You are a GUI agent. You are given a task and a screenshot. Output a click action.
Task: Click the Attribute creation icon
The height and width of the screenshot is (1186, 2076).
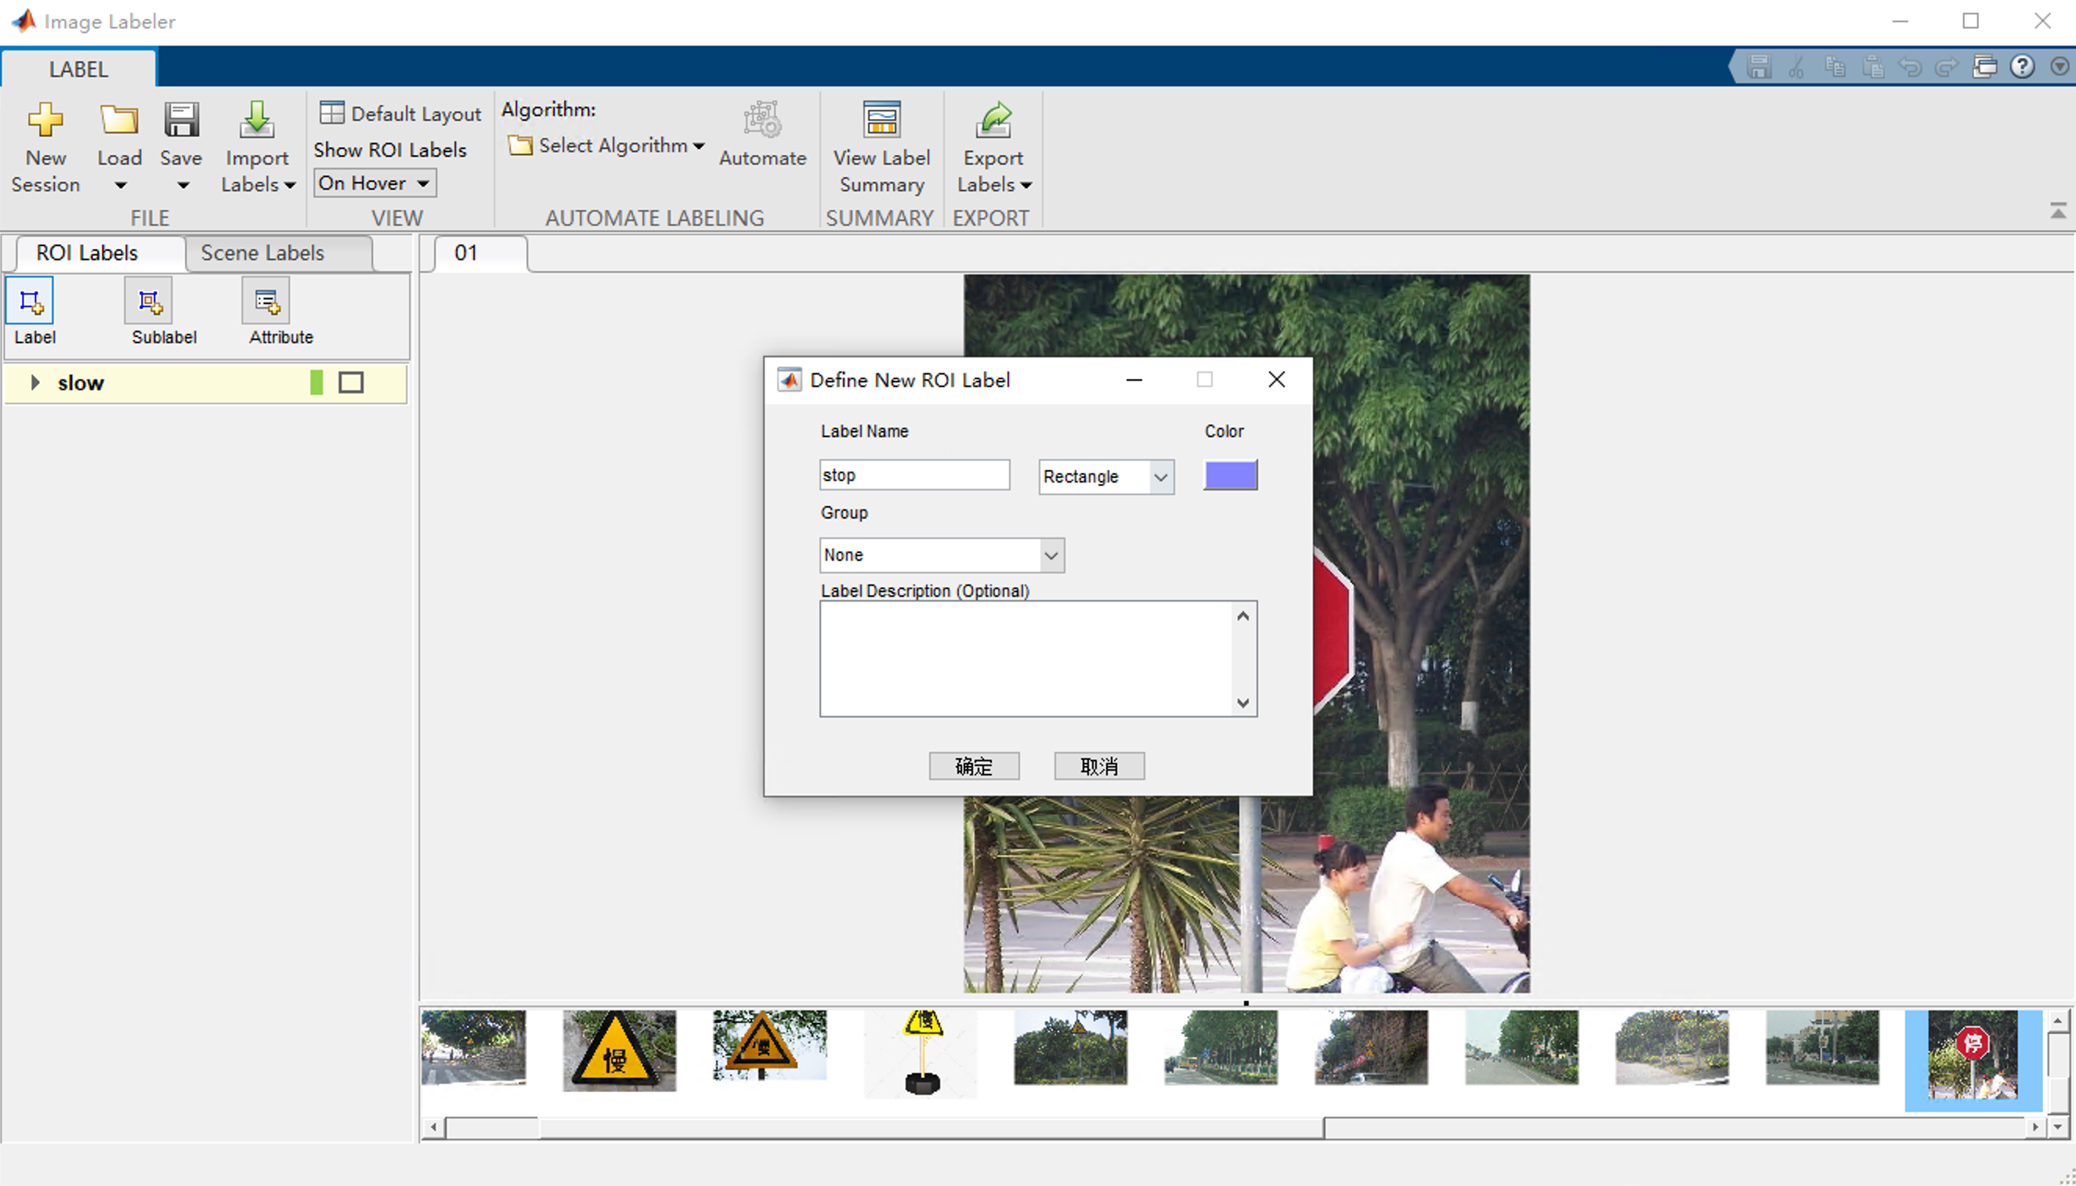pos(266,302)
